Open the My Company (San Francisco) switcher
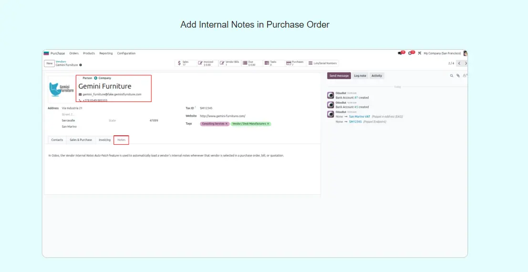Image resolution: width=528 pixels, height=272 pixels. (442, 53)
